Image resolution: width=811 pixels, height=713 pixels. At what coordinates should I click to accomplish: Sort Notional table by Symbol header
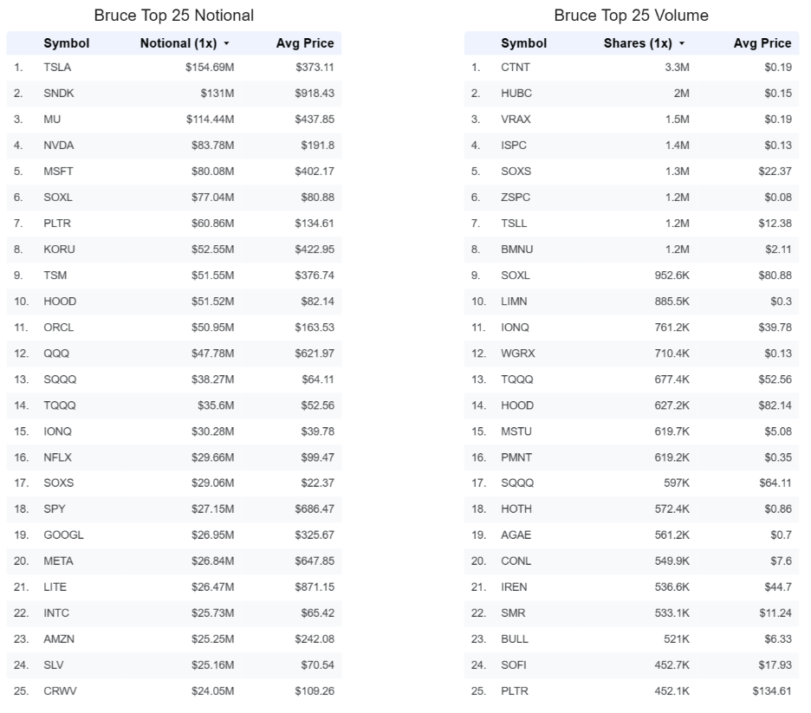[66, 43]
